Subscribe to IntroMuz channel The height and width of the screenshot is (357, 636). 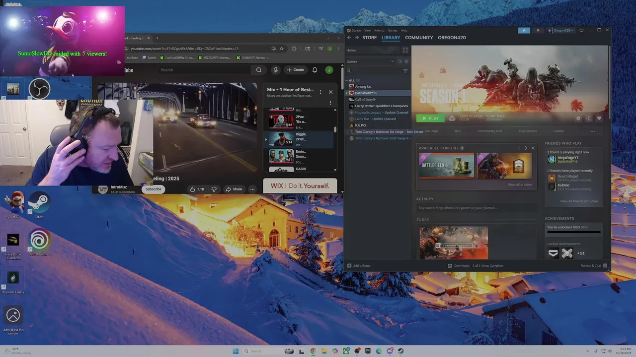click(153, 189)
